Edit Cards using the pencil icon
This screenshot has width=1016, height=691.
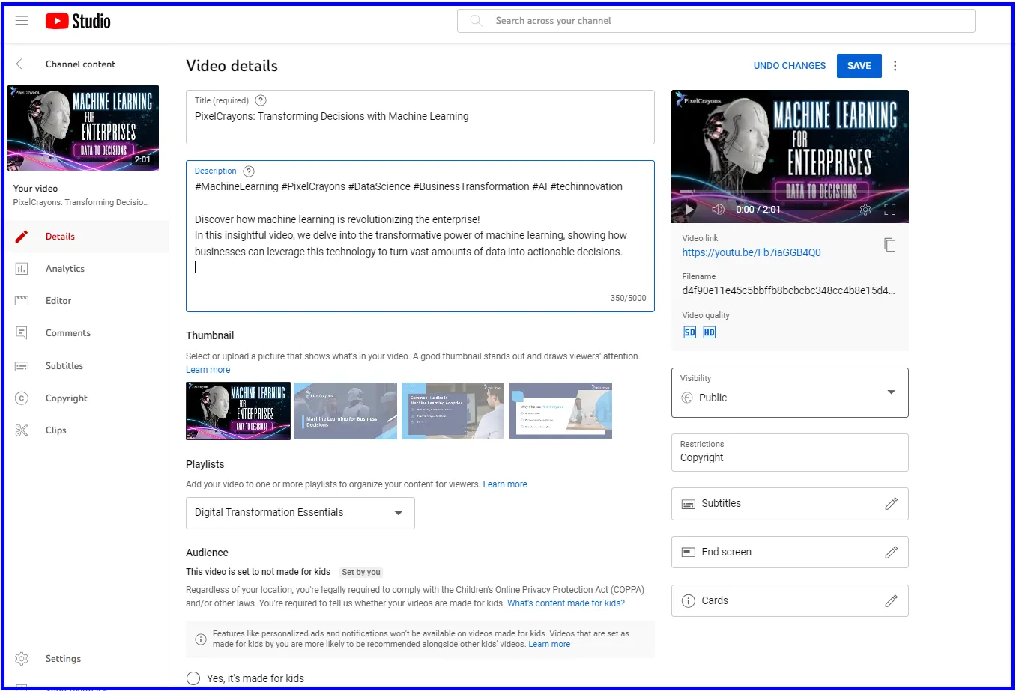pos(891,600)
